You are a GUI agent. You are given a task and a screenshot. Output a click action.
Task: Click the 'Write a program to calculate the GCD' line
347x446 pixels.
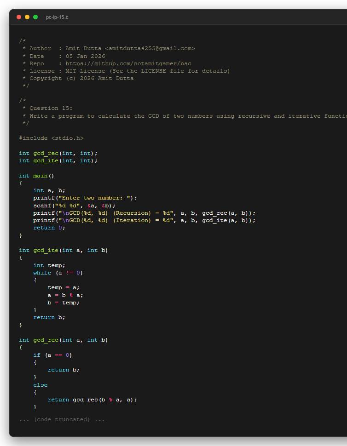(x=185, y=116)
